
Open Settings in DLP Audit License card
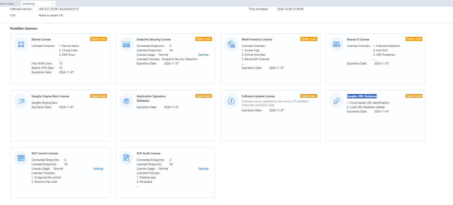(x=203, y=169)
